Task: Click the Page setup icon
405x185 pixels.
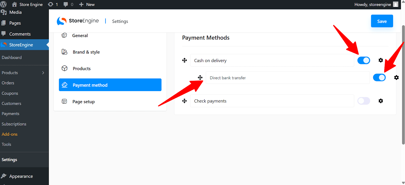Action: coord(64,101)
